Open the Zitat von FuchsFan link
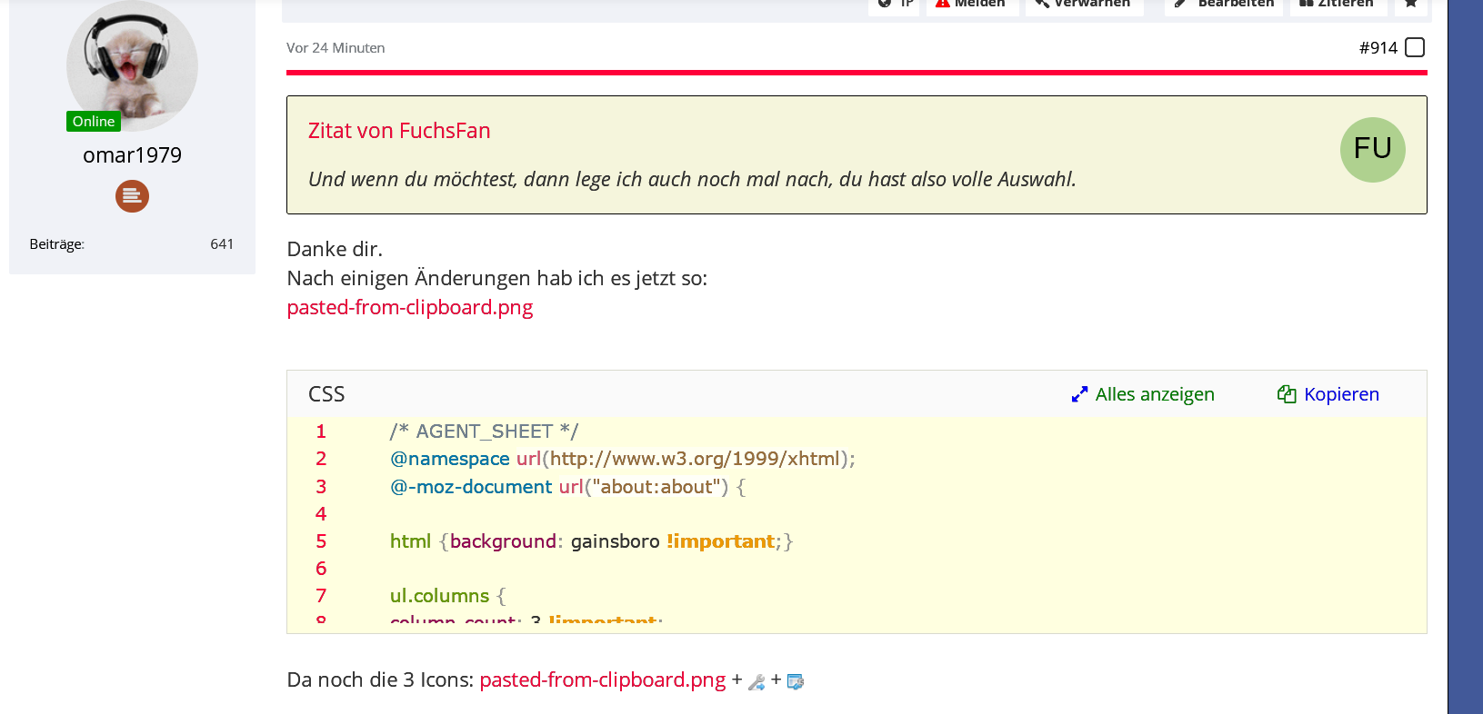1483x714 pixels. [x=399, y=131]
